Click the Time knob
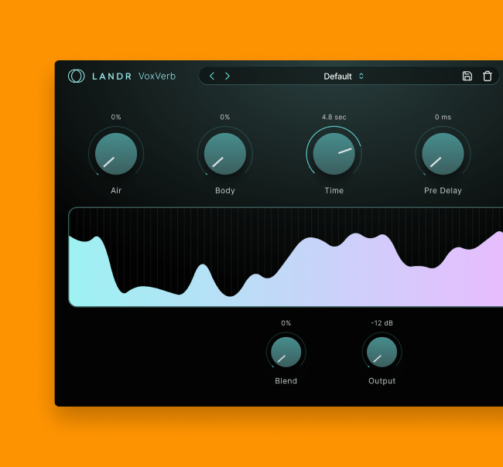503x467 pixels. tap(334, 154)
